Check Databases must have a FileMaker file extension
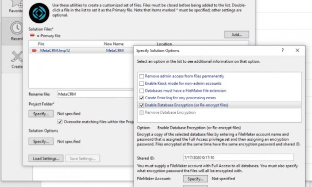Viewport: 312px width, 187px height. click(x=141, y=91)
